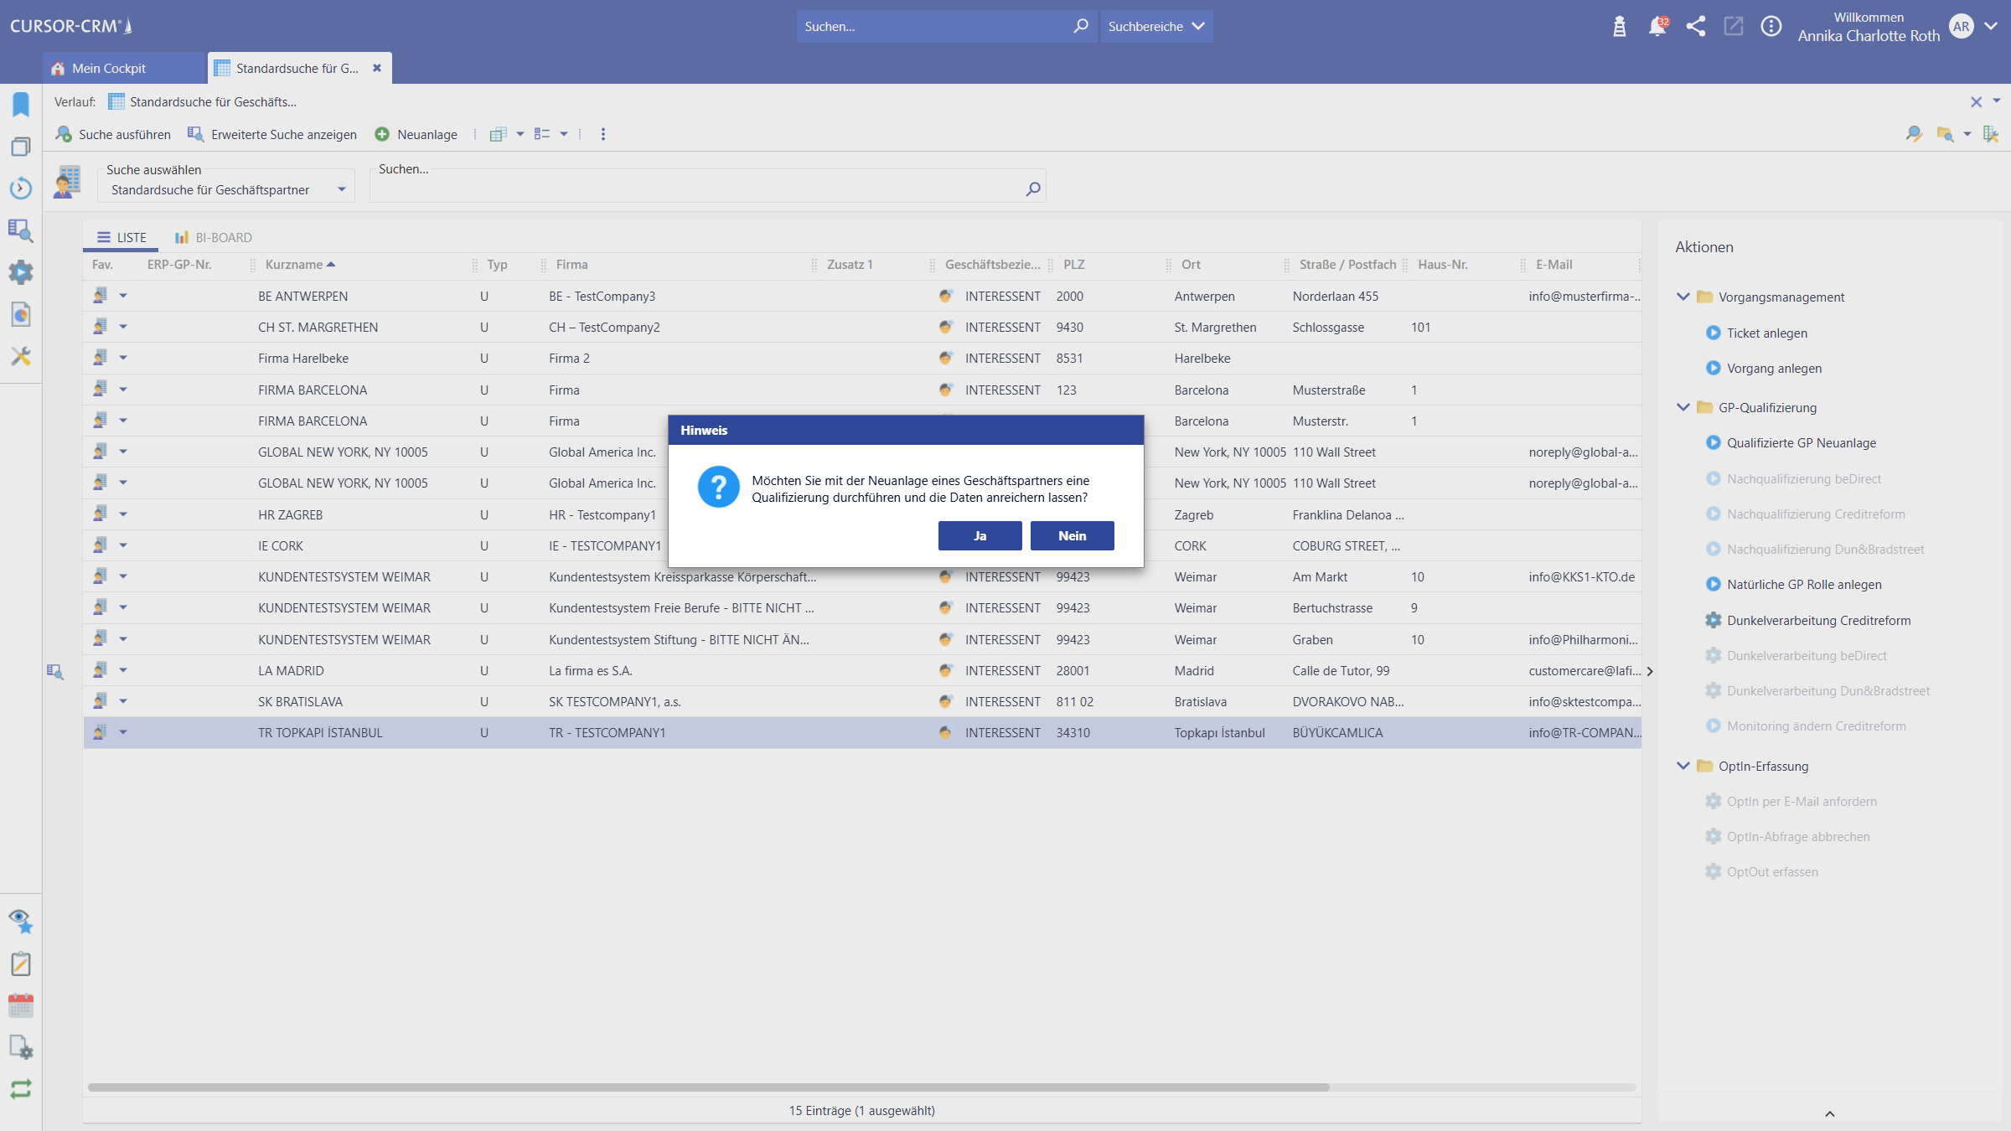Open the stacked windows icon in sidebar

pyautogui.click(x=21, y=147)
